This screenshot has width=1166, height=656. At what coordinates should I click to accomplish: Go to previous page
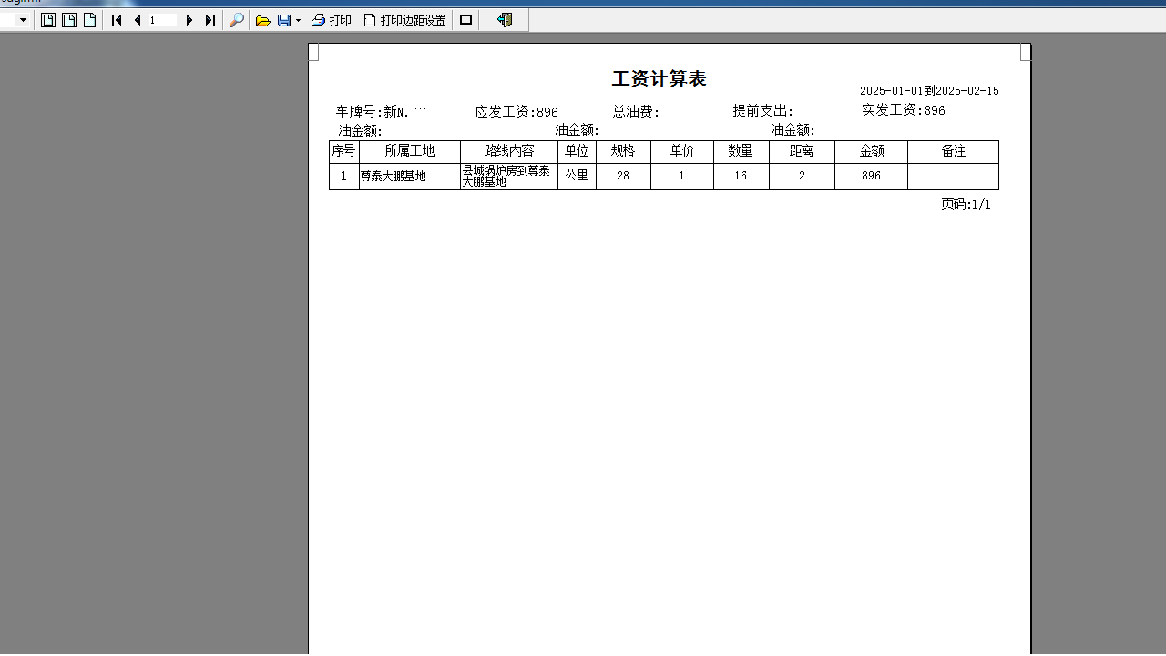click(138, 20)
